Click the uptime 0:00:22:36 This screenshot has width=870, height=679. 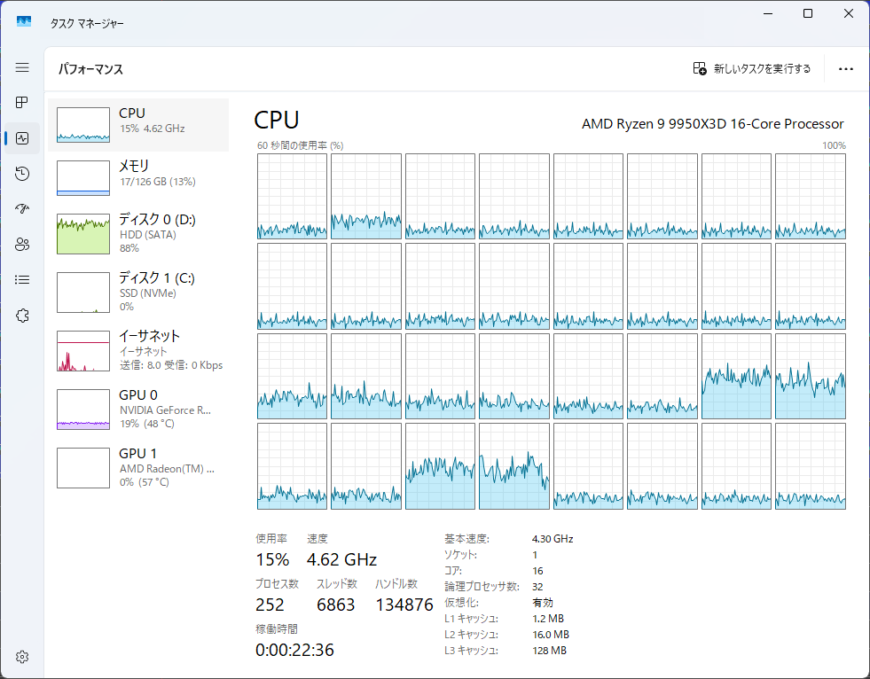(294, 650)
